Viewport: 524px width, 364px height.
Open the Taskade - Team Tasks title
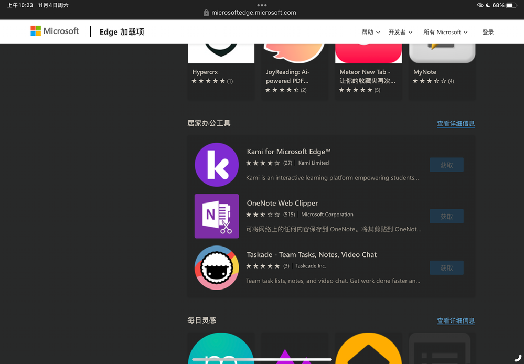[312, 255]
